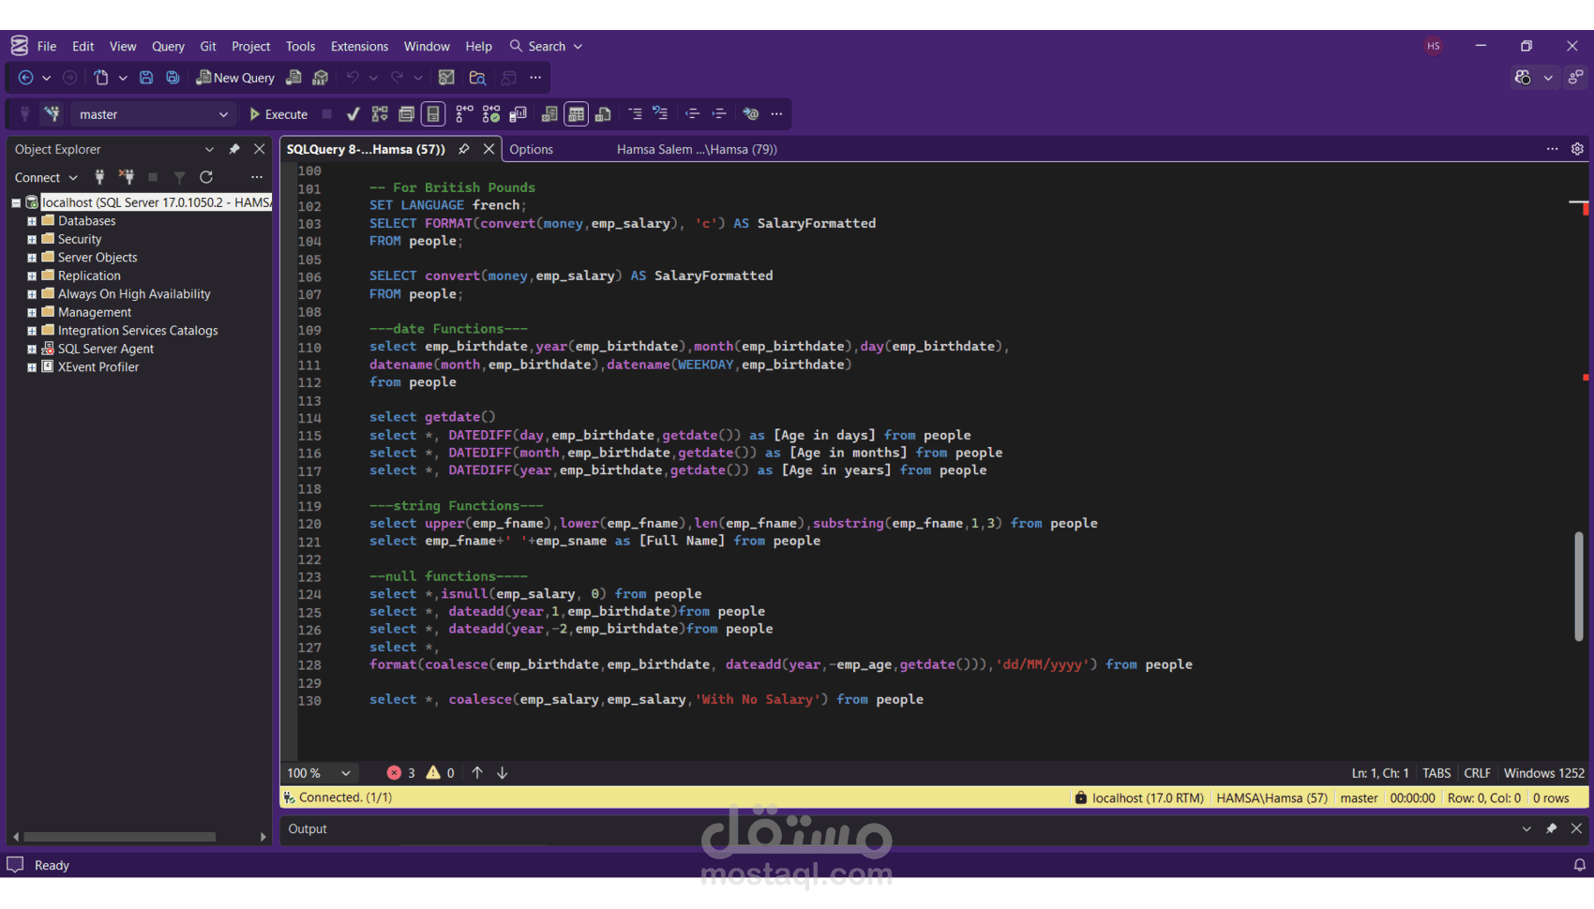Display the estimated execution plan

pos(380,114)
